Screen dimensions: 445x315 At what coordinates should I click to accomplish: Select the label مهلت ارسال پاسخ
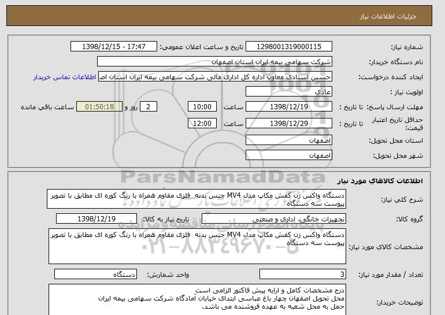395,108
